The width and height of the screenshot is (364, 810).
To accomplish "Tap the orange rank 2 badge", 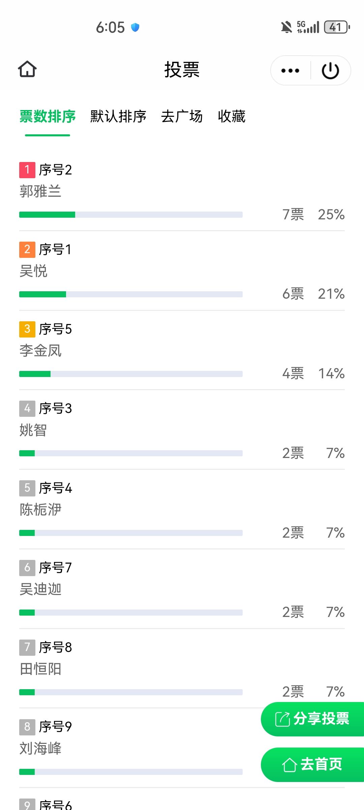I will point(27,249).
